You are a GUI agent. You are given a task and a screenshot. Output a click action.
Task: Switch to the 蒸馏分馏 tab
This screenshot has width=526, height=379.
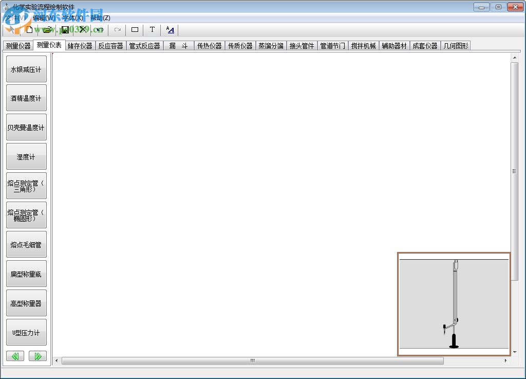[271, 46]
